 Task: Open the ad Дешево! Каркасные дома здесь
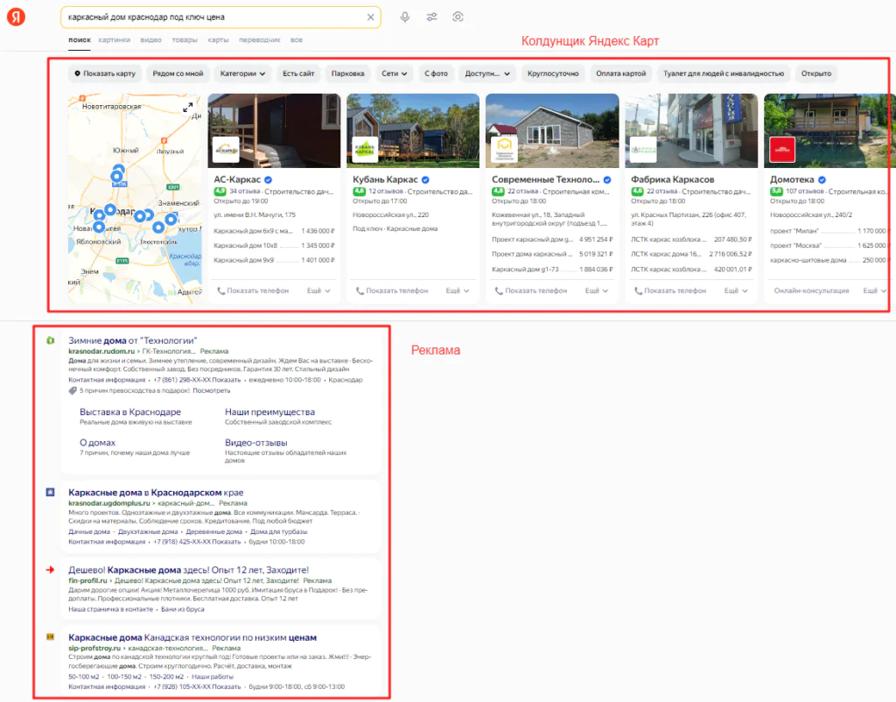[189, 570]
